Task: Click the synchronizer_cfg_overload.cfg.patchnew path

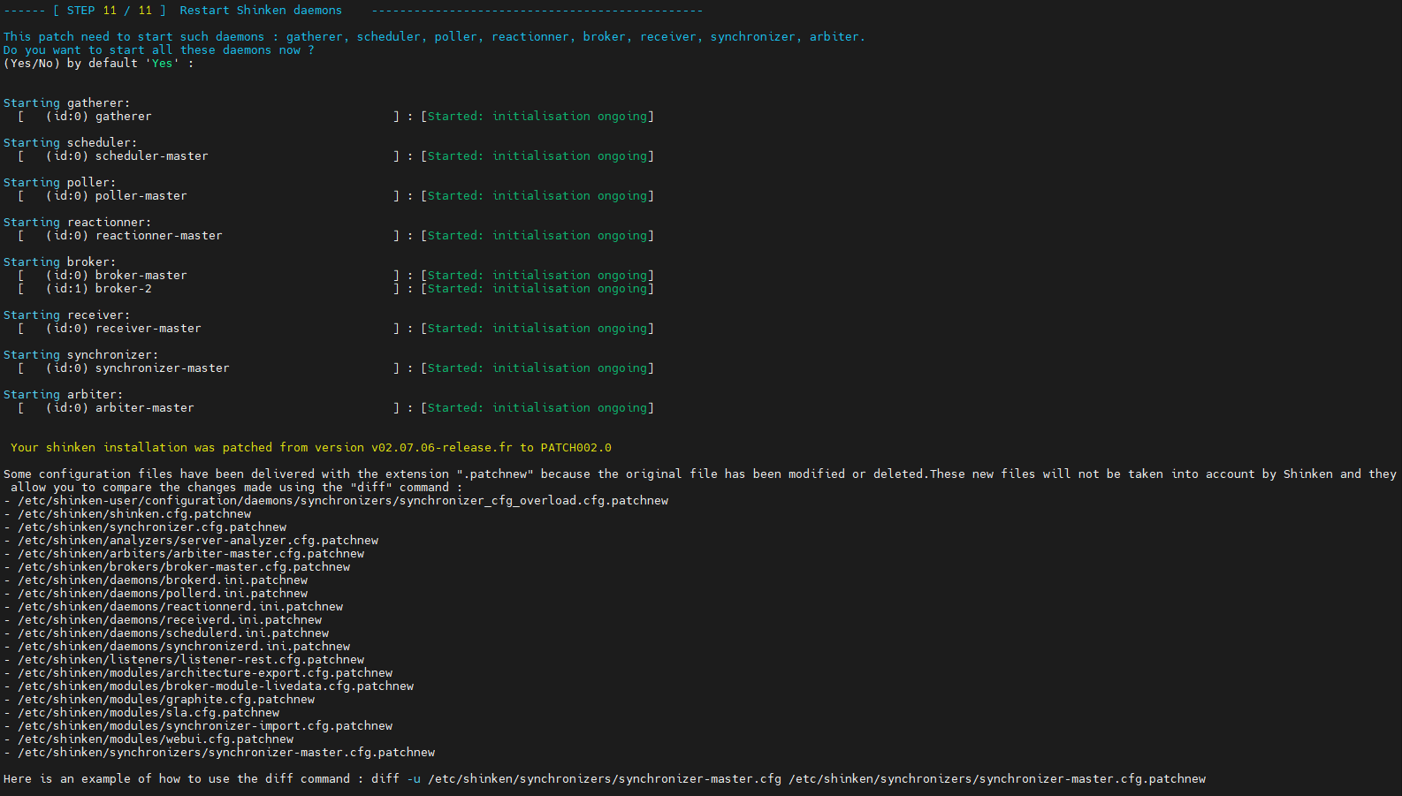Action: point(343,501)
